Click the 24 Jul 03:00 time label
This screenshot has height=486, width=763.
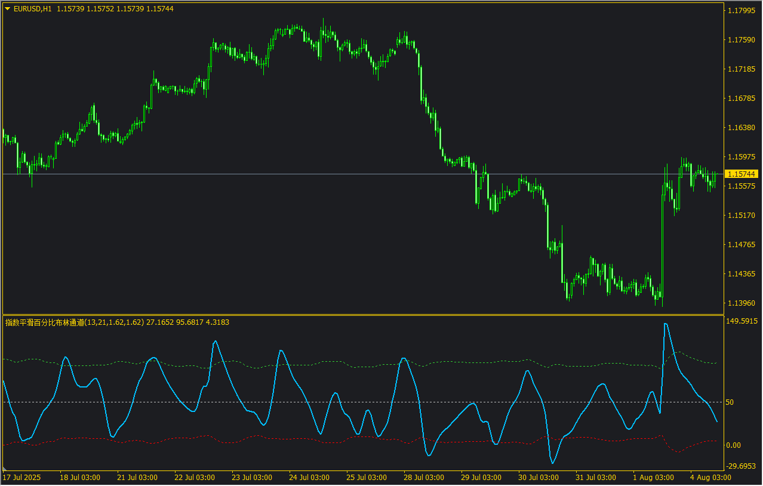(x=309, y=478)
